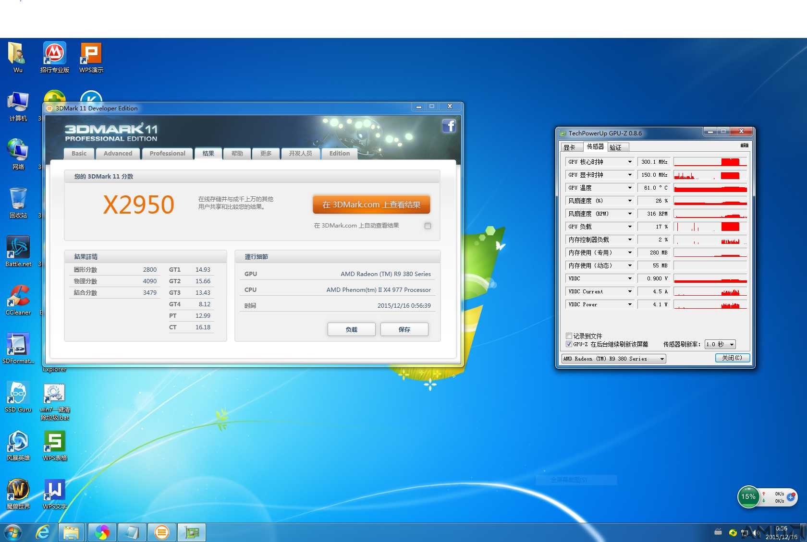Click the AMD Phenom II X4 977 Processor text

pyautogui.click(x=379, y=290)
